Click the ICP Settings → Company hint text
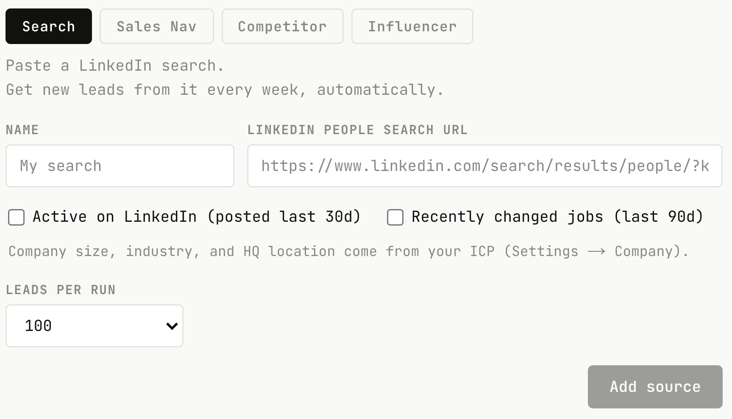The height and width of the screenshot is (419, 732). (348, 251)
